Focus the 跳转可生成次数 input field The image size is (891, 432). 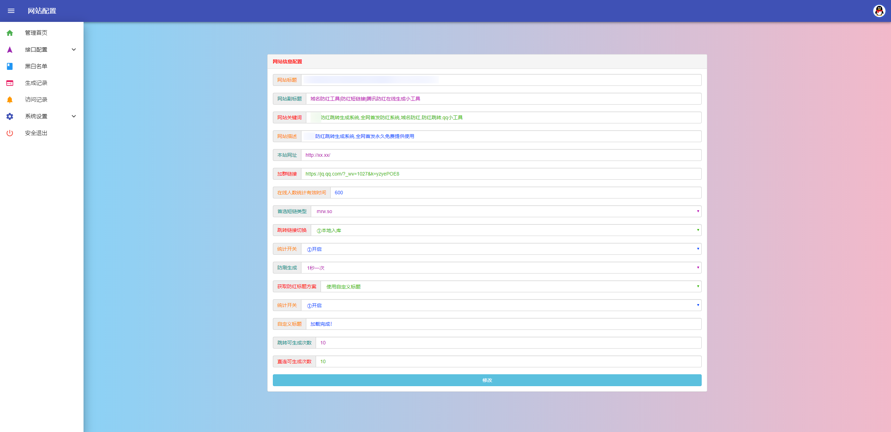[508, 343]
